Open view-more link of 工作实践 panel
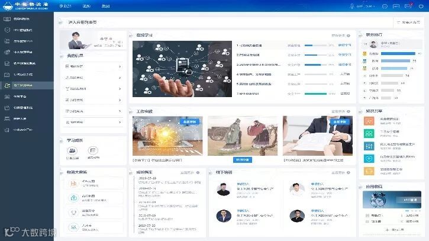This screenshot has width=429, height=241. 341,111
